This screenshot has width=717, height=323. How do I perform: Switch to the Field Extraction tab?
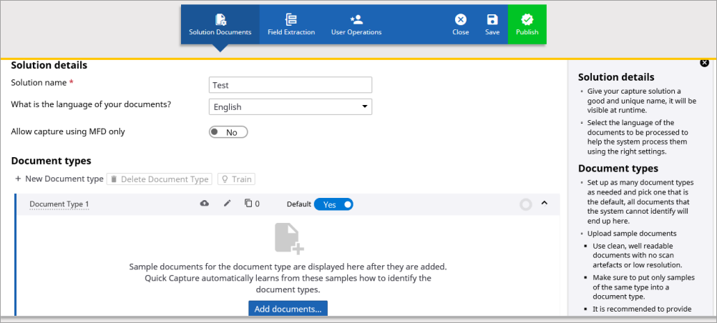tap(291, 24)
